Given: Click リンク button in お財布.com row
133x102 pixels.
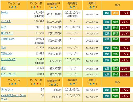Looking at the screenshot, I should coord(125,39).
